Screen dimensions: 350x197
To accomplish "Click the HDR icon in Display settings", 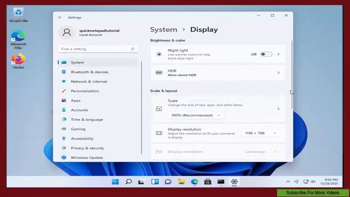I will (159, 73).
